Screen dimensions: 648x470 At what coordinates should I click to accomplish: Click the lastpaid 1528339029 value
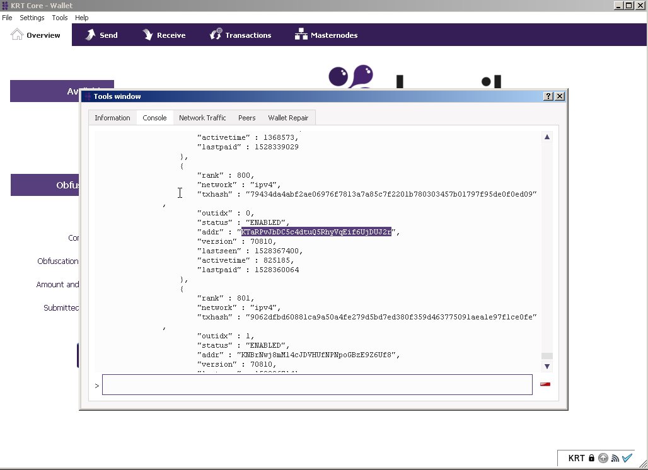point(277,147)
